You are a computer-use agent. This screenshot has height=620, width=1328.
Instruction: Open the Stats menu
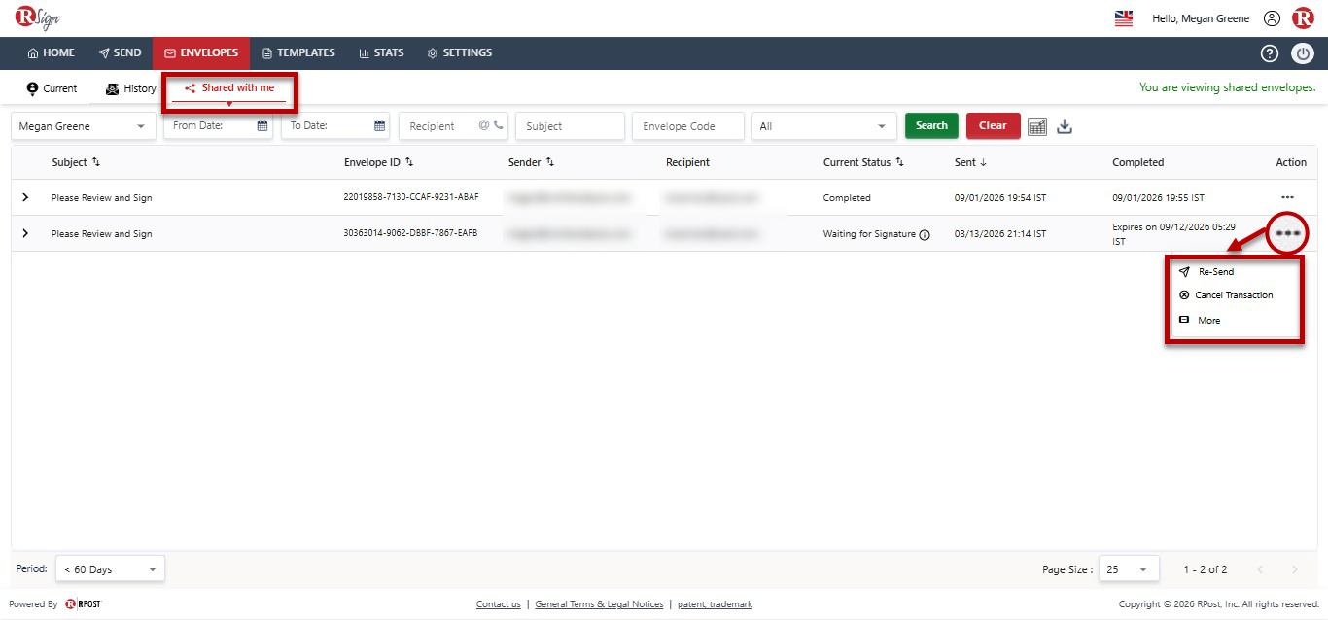click(x=381, y=53)
